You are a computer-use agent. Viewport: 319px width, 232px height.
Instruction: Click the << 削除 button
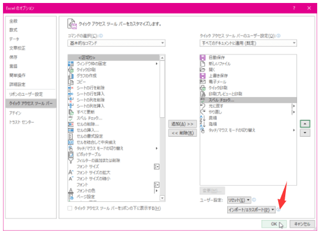(182, 133)
